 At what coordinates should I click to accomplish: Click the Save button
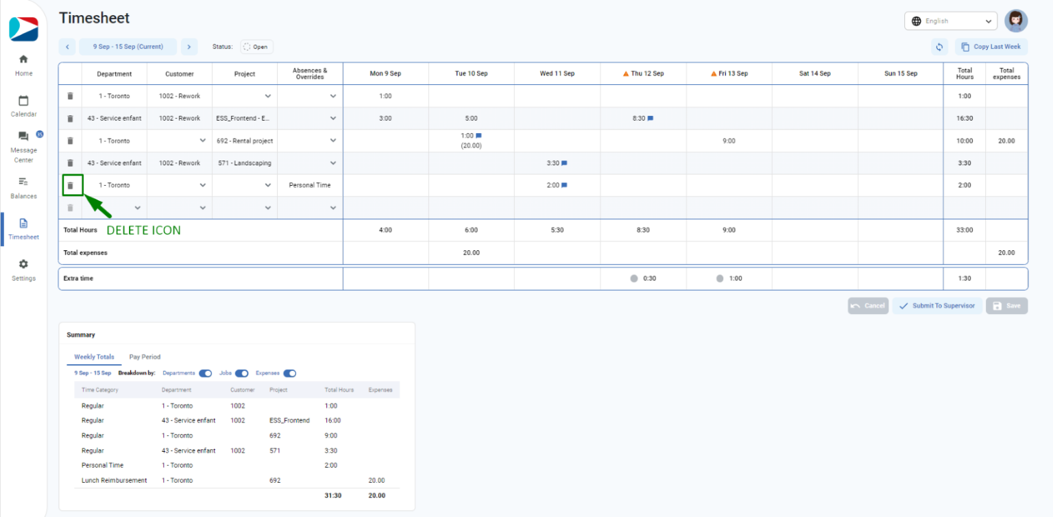point(1006,306)
